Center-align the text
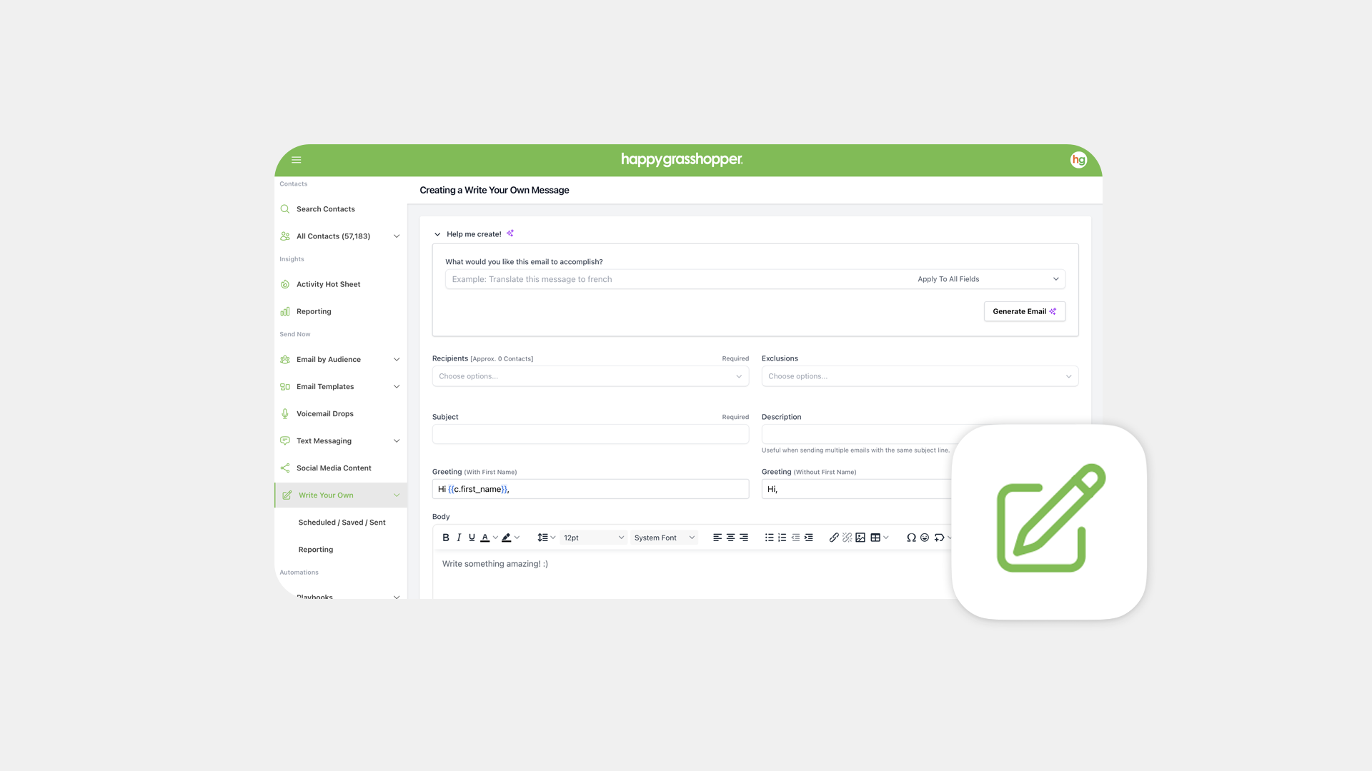Viewport: 1372px width, 771px height. [730, 538]
